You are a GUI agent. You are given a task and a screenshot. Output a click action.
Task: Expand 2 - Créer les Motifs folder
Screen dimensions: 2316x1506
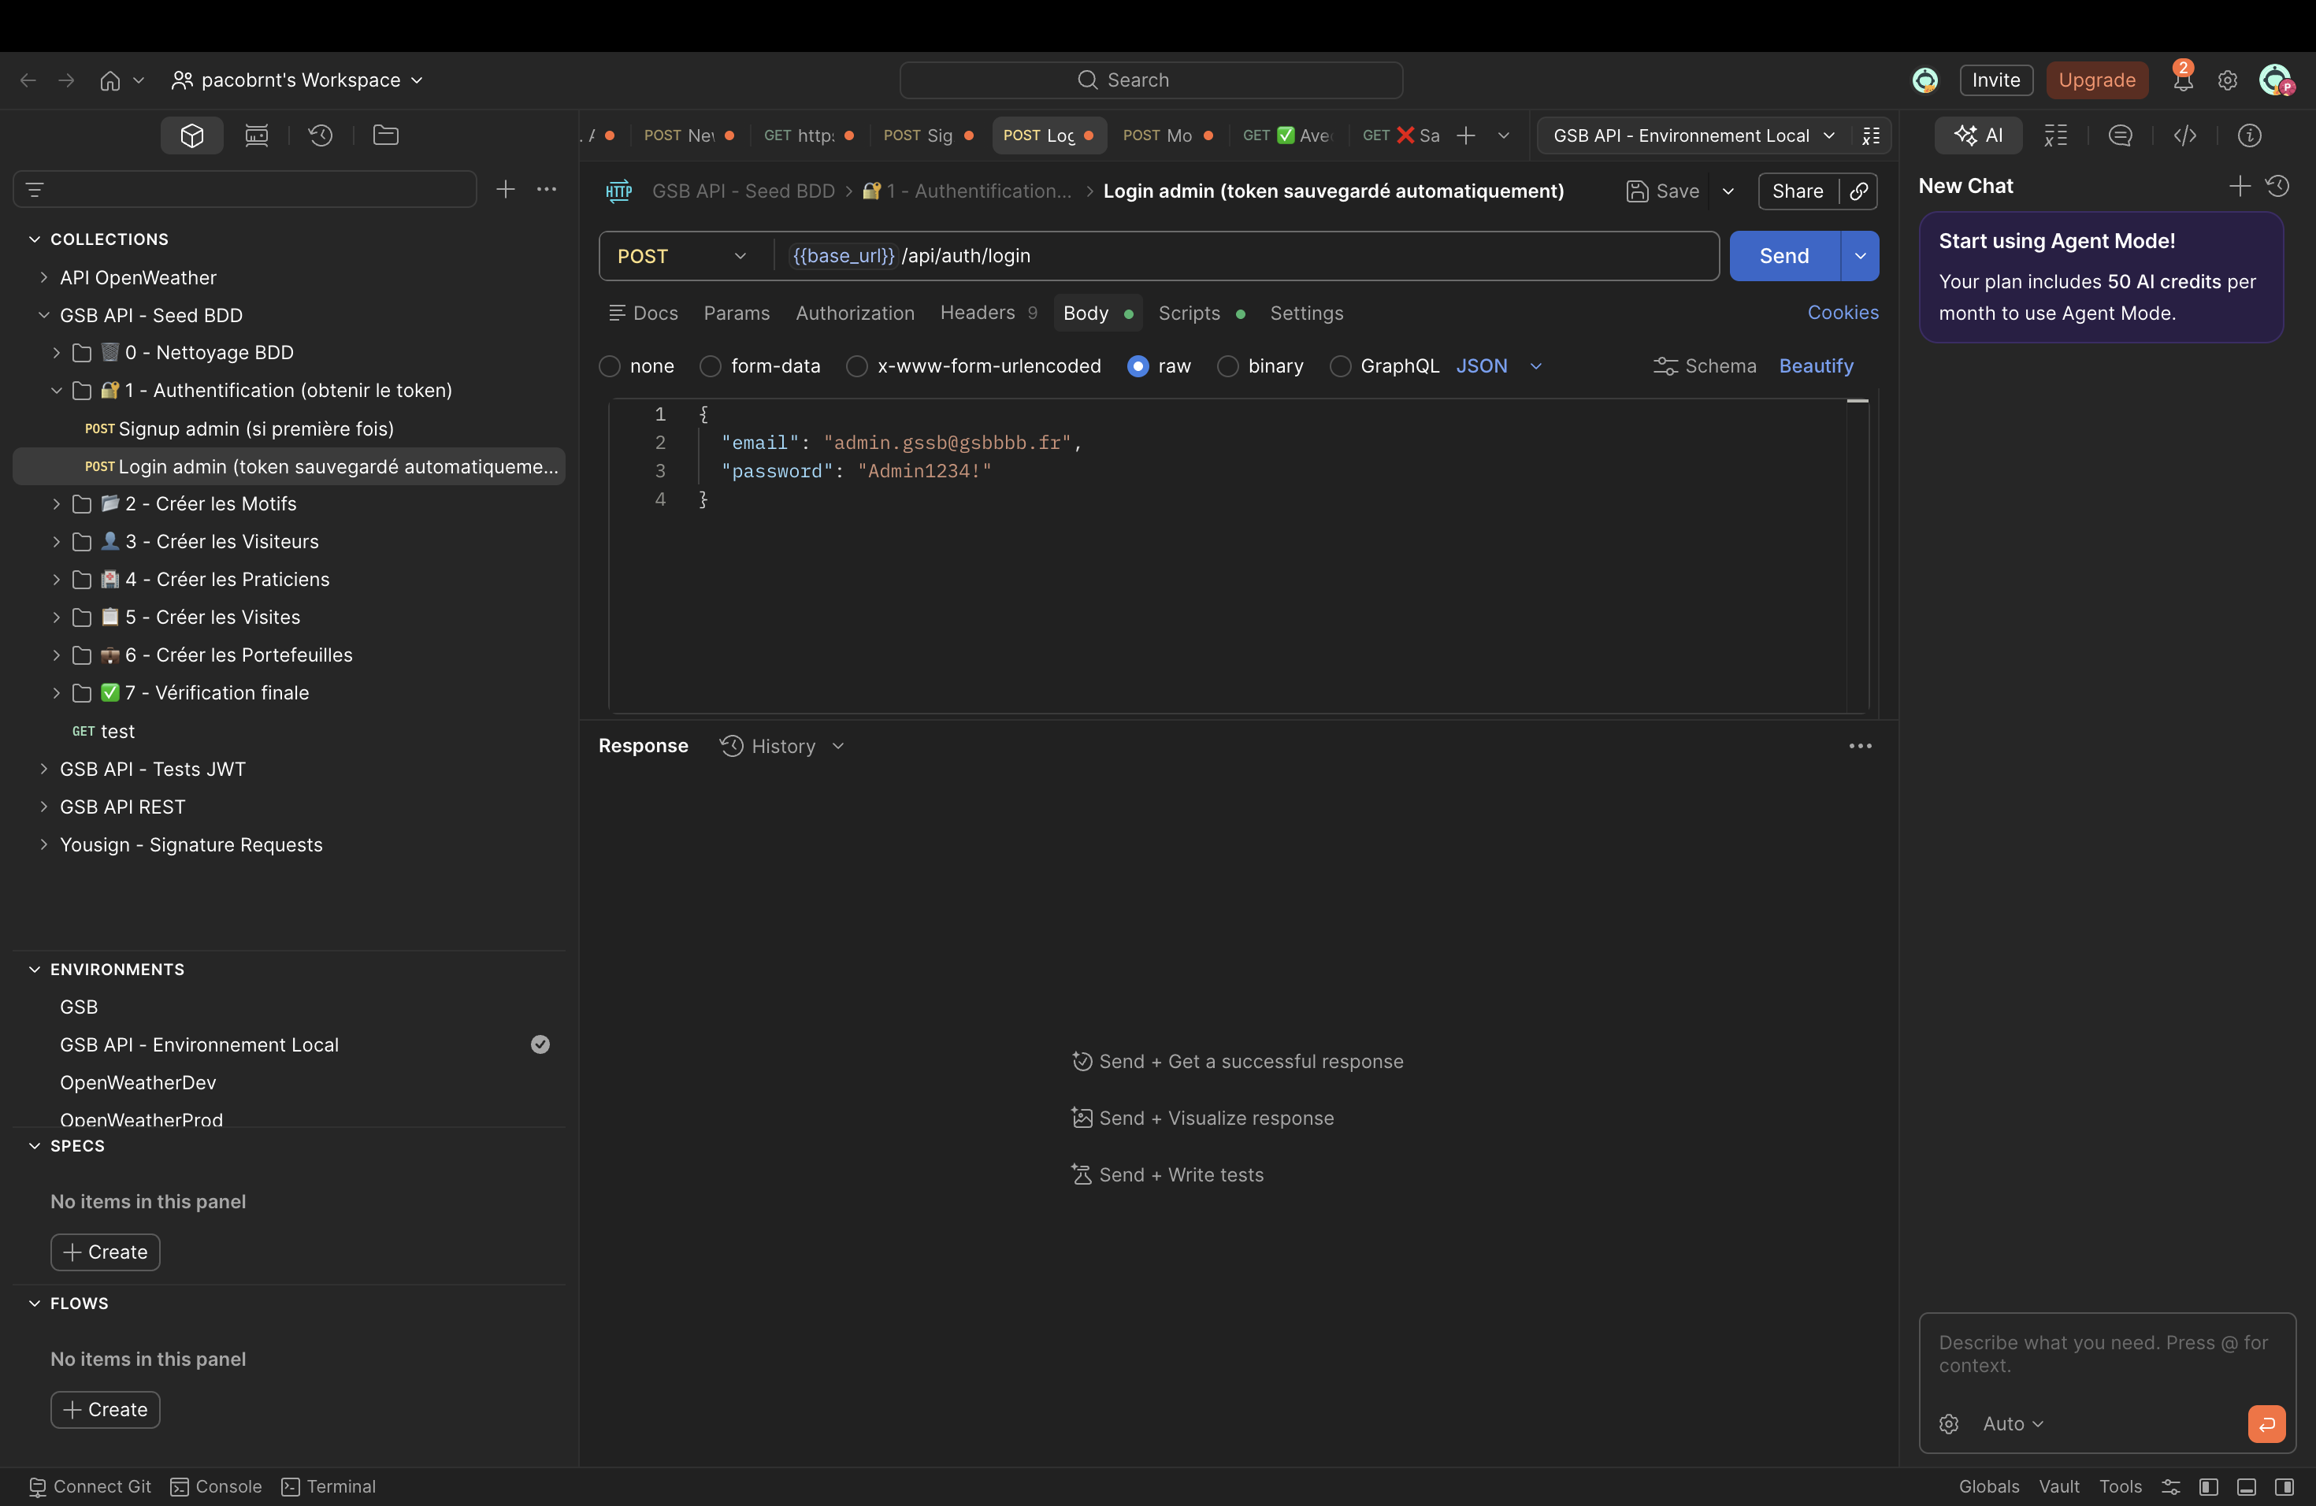[x=55, y=503]
